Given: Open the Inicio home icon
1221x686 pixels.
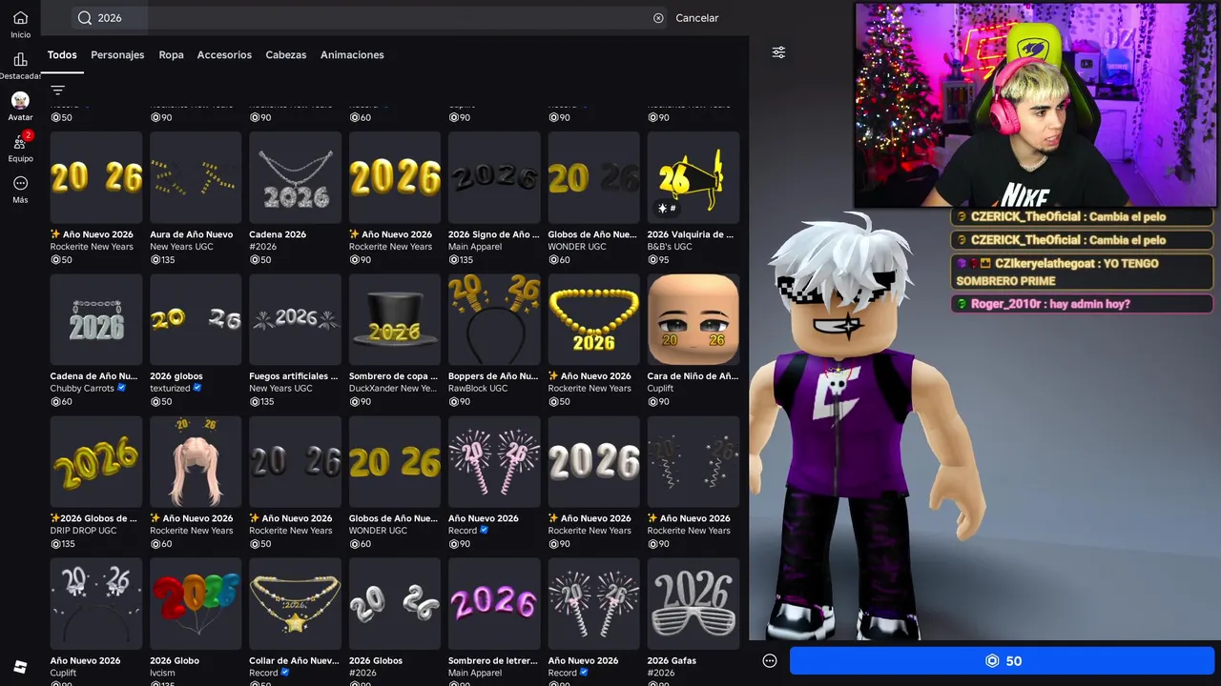Looking at the screenshot, I should pyautogui.click(x=20, y=18).
